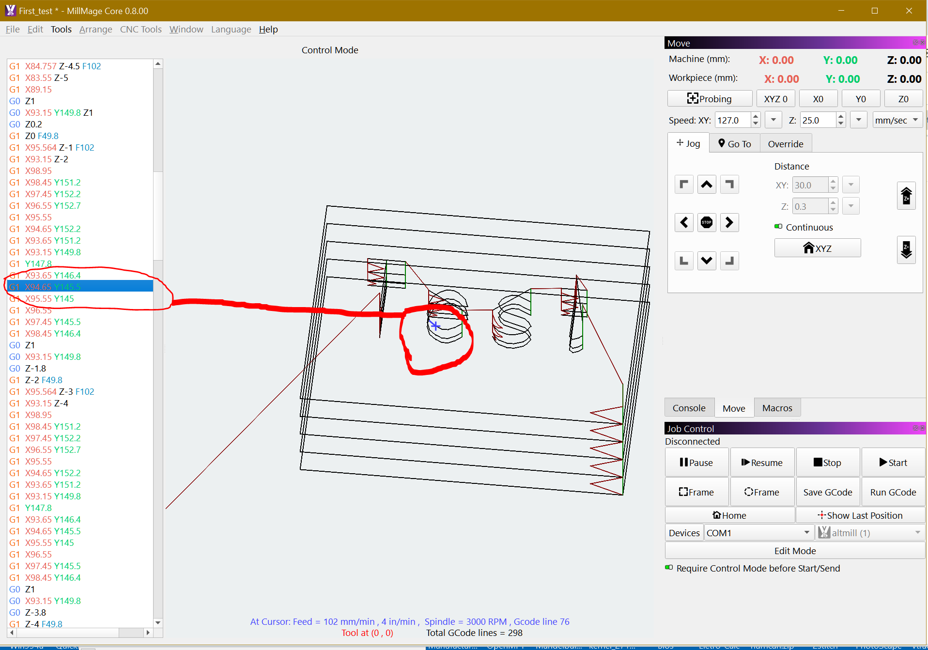928x650 pixels.
Task: Click the XY speed input field
Action: [x=732, y=120]
